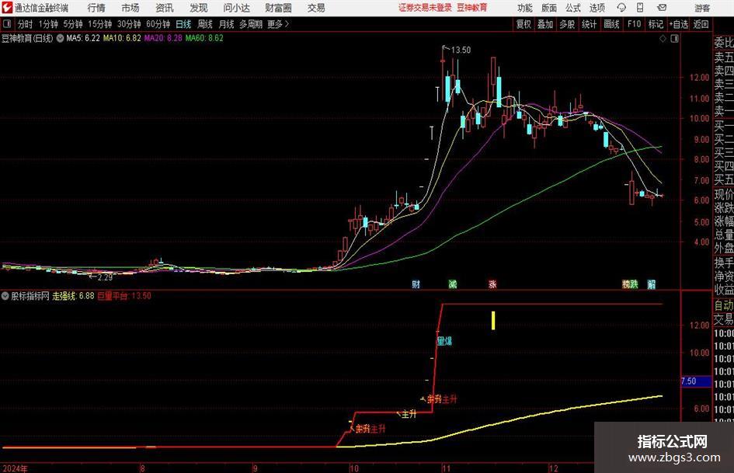Click the 统计 statistics button
Screen dimensions: 734x473
pyautogui.click(x=589, y=24)
